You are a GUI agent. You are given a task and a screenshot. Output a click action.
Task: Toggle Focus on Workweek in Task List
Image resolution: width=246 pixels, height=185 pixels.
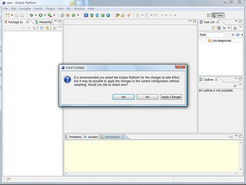click(x=235, y=28)
